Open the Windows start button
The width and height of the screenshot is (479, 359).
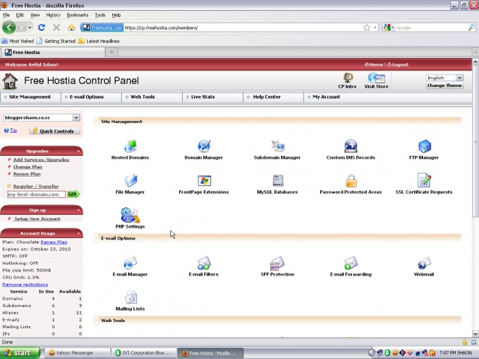20,353
